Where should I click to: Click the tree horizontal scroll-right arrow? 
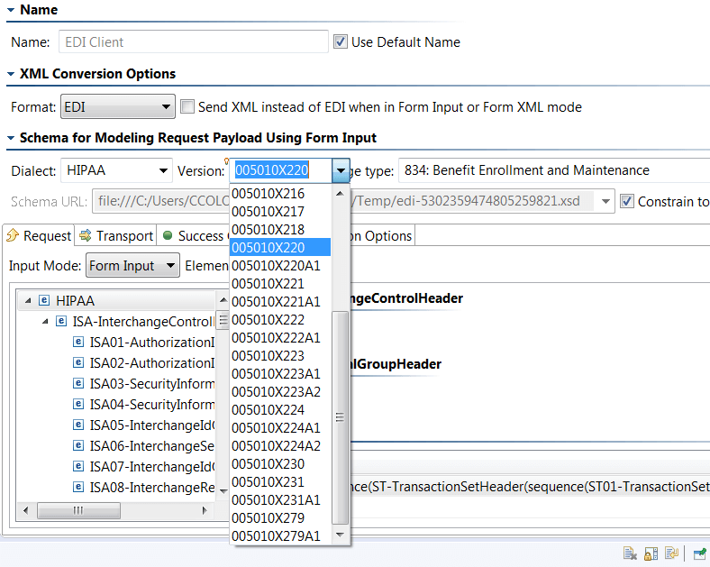click(x=205, y=510)
